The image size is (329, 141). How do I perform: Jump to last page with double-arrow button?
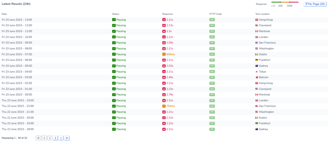click(67, 138)
